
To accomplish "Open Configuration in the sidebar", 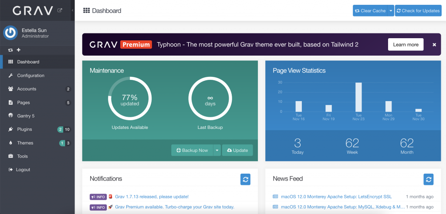I will point(37,76).
